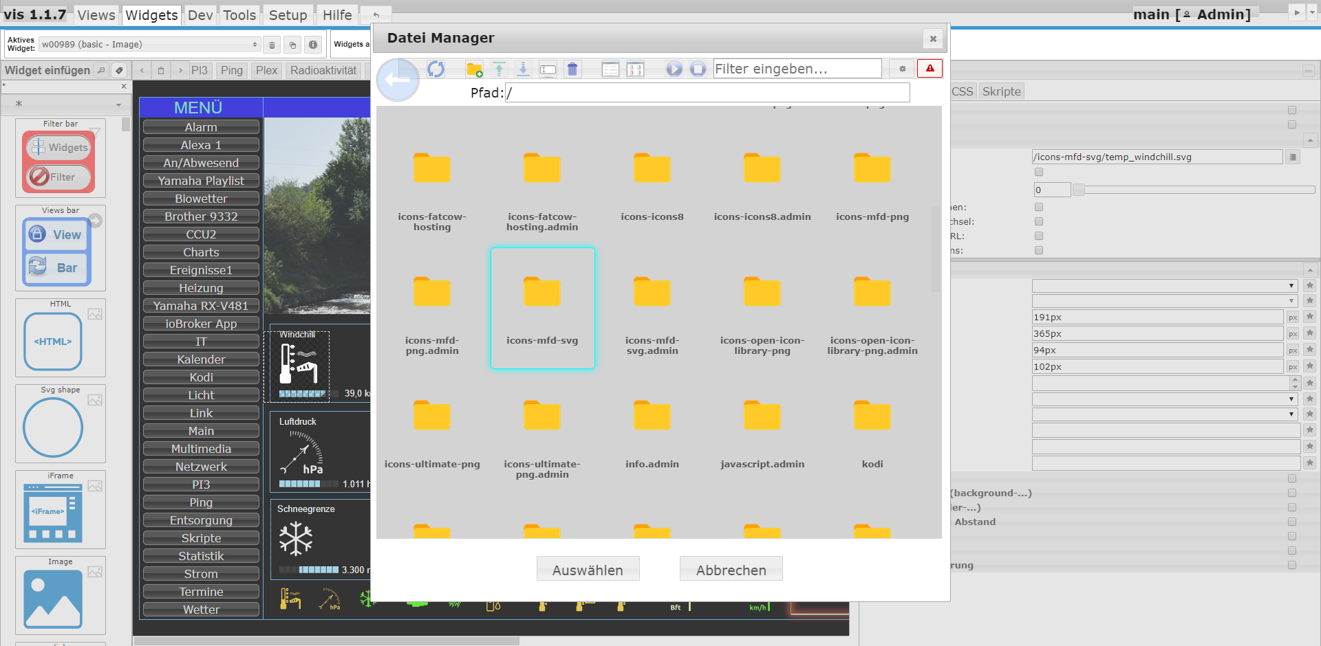Screen dimensions: 1321x646
Task: Open the widget set filter dropdown in the palette
Action: tap(65, 104)
